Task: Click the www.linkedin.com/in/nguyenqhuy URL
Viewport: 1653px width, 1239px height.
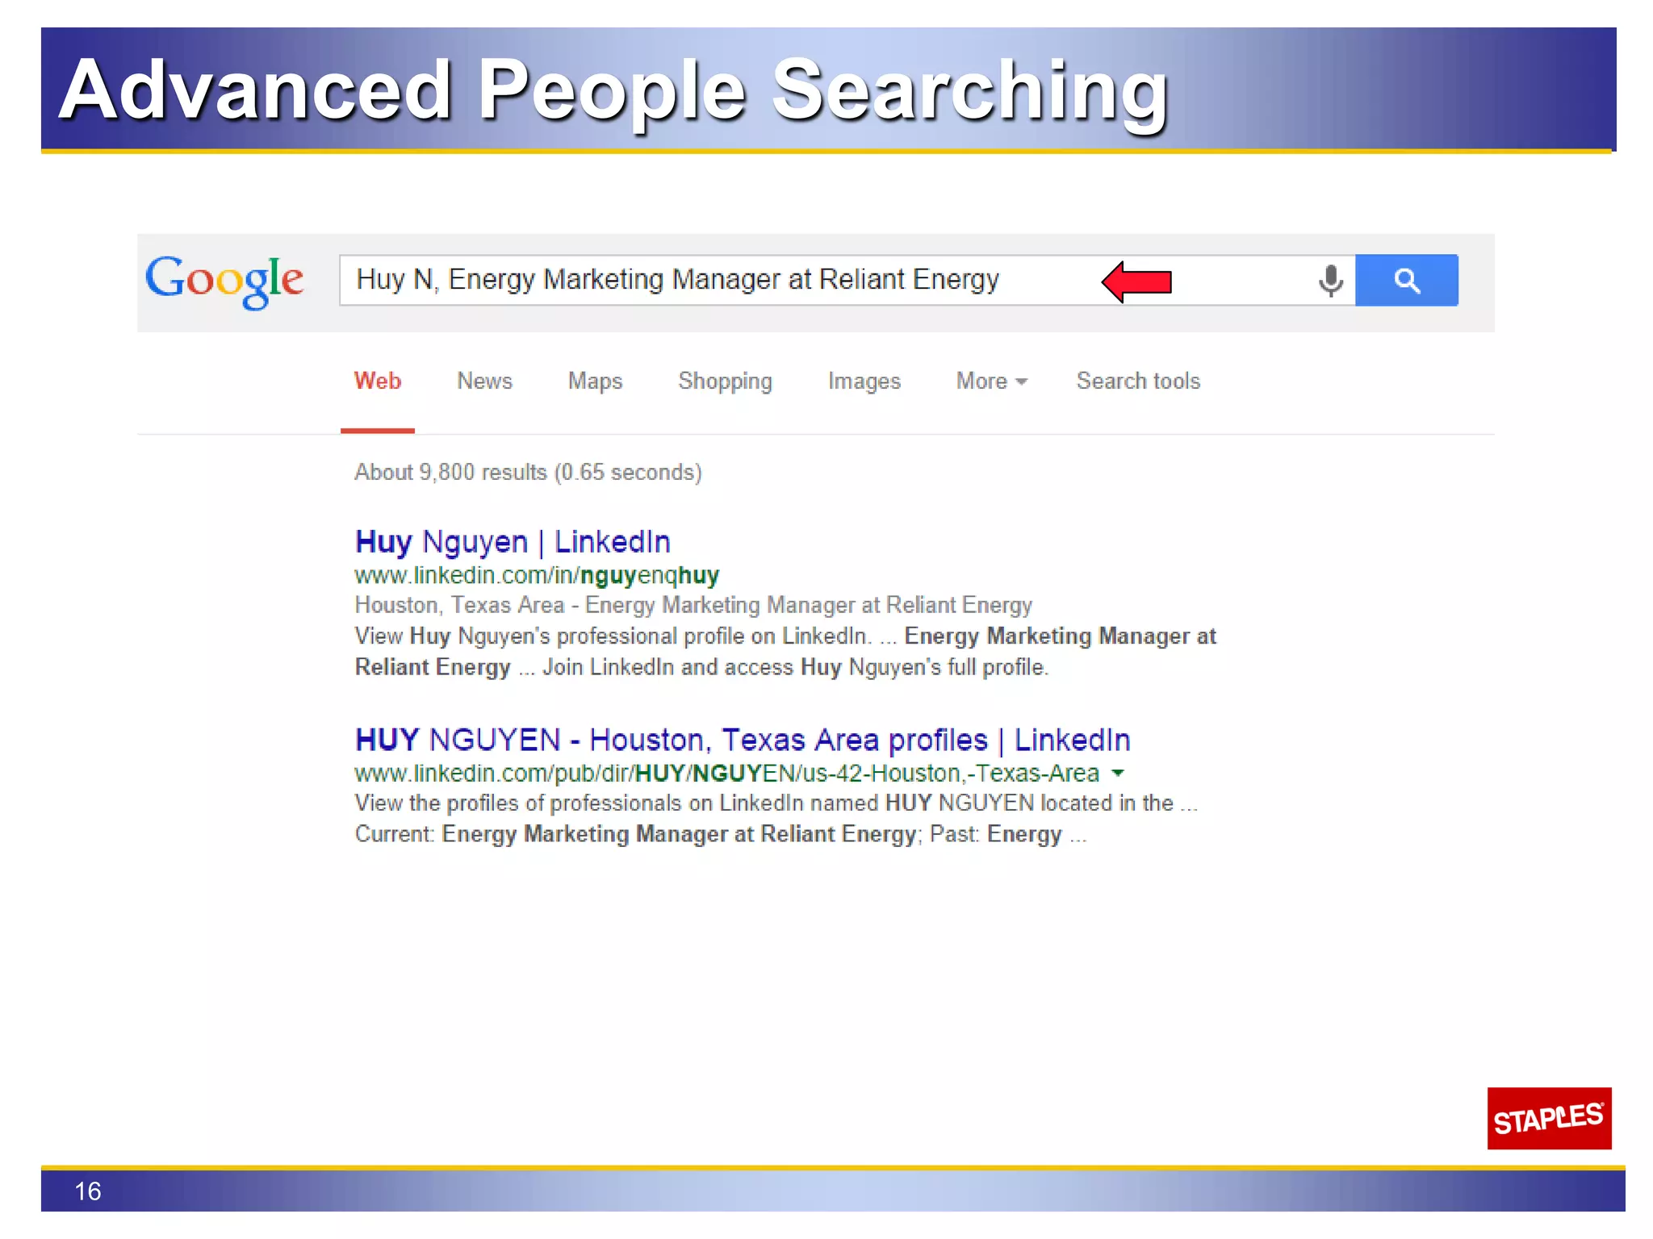Action: point(537,575)
